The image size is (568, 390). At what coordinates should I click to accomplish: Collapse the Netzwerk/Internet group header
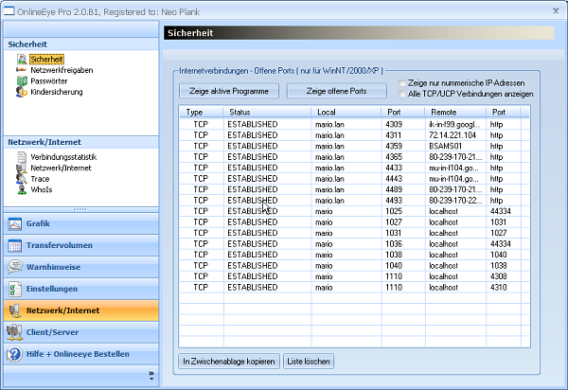[81, 142]
